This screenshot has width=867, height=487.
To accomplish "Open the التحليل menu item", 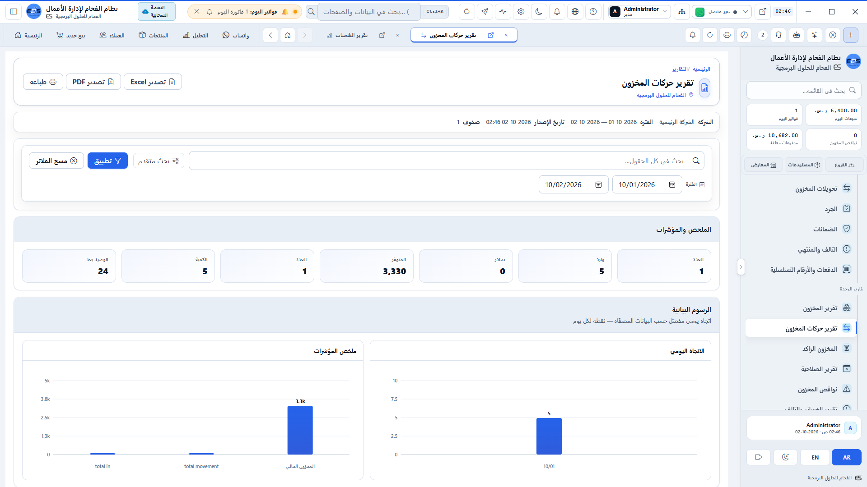I will point(196,35).
